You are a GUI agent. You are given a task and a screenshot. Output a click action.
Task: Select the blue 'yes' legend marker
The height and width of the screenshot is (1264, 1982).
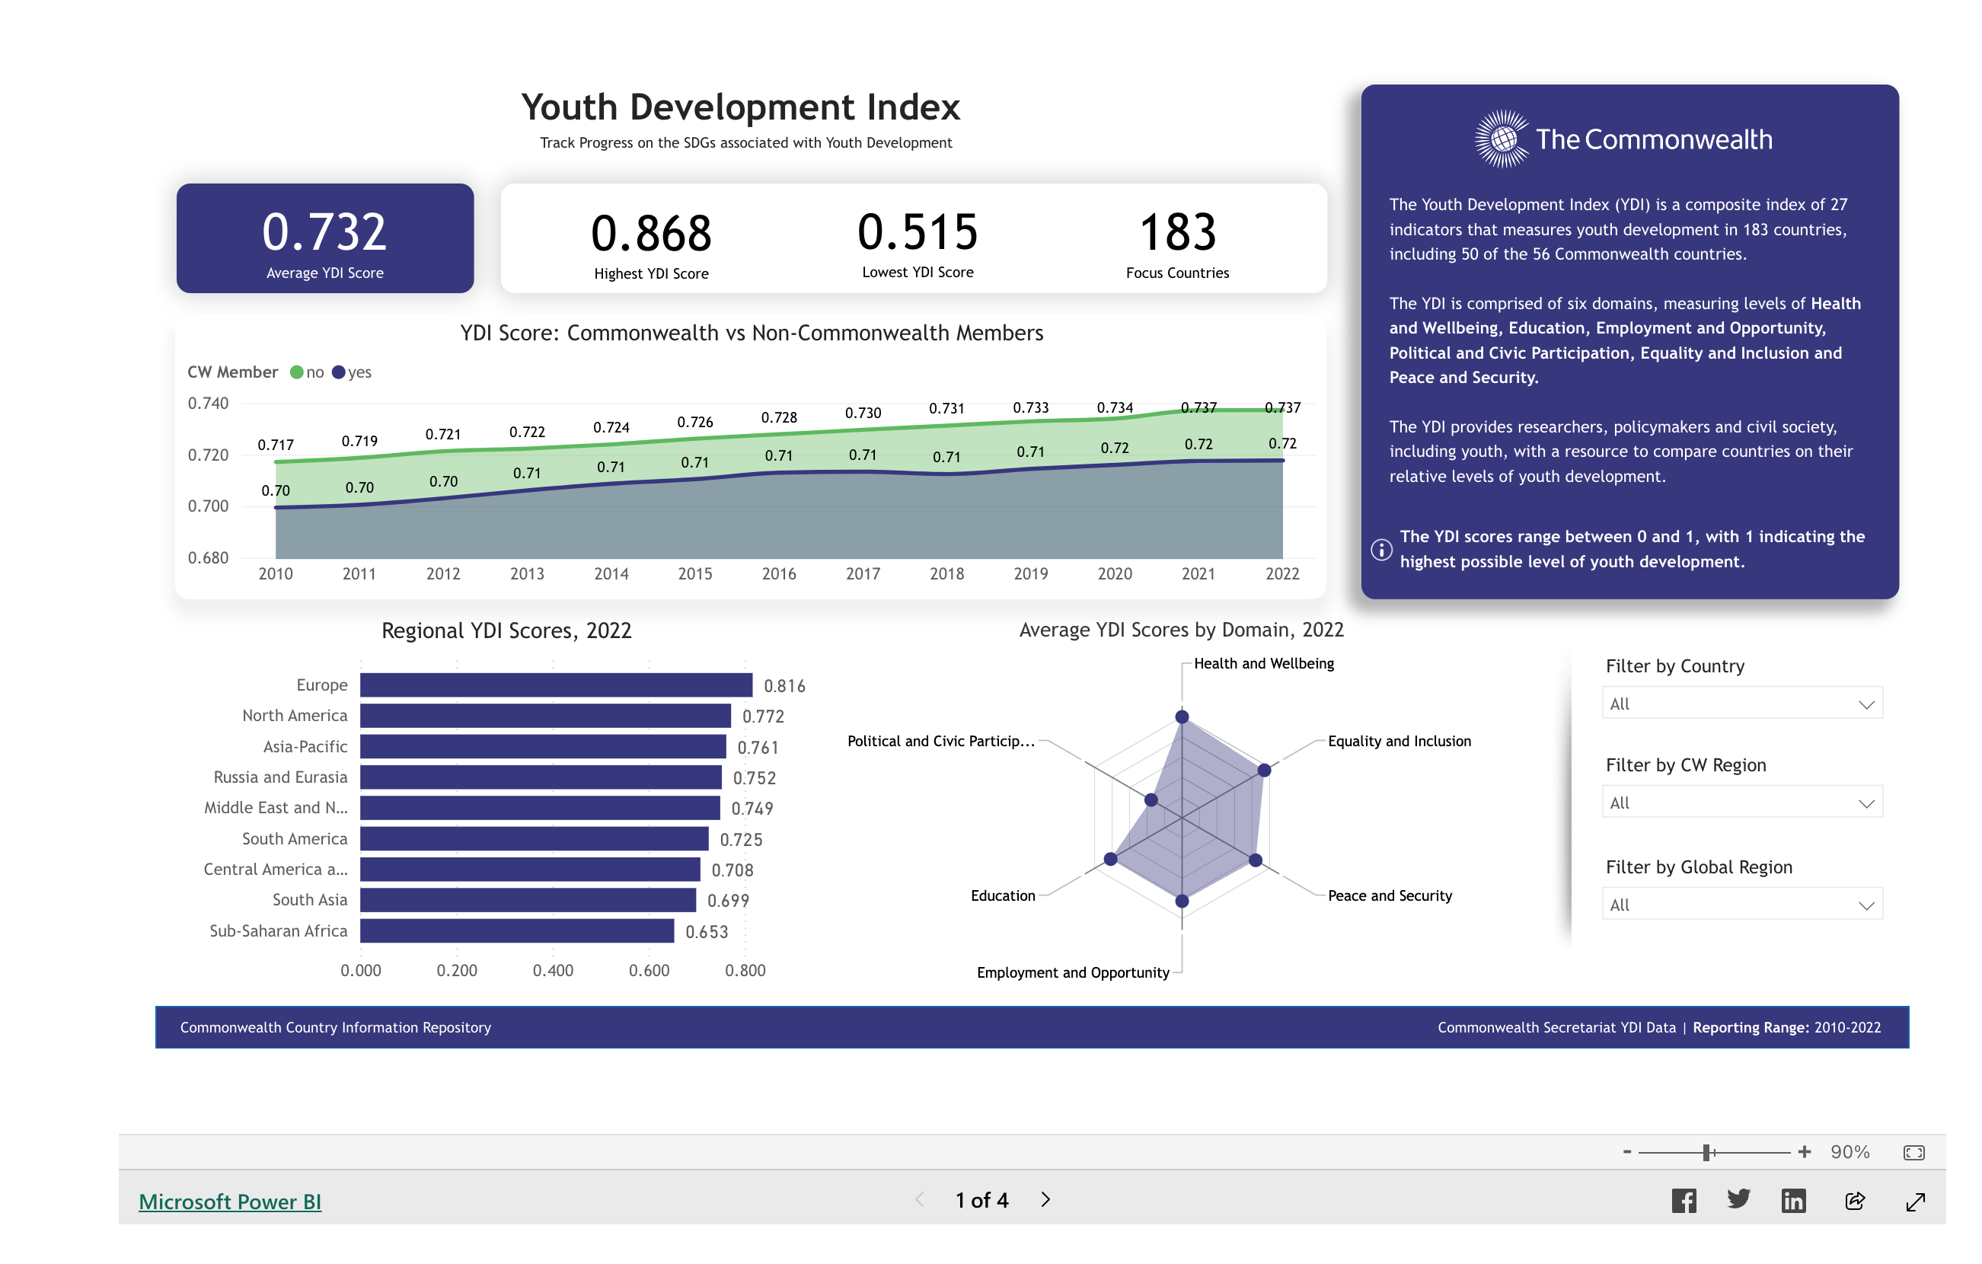point(338,373)
